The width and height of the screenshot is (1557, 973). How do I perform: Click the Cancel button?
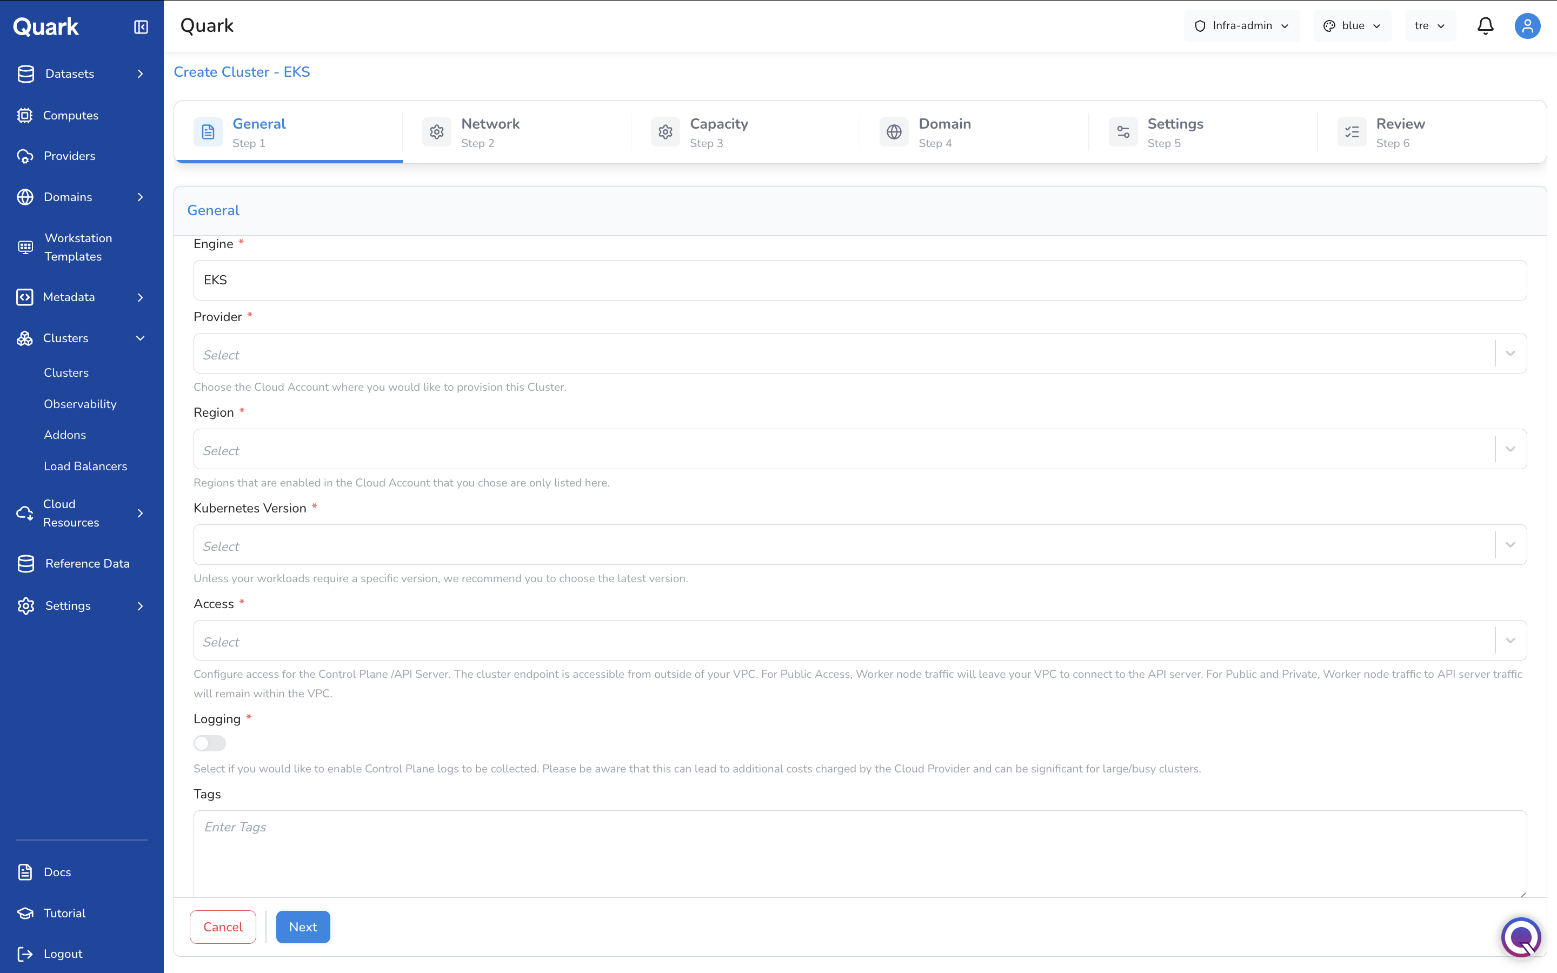click(x=223, y=927)
